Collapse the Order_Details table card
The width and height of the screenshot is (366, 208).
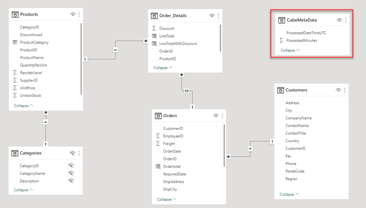click(x=163, y=68)
